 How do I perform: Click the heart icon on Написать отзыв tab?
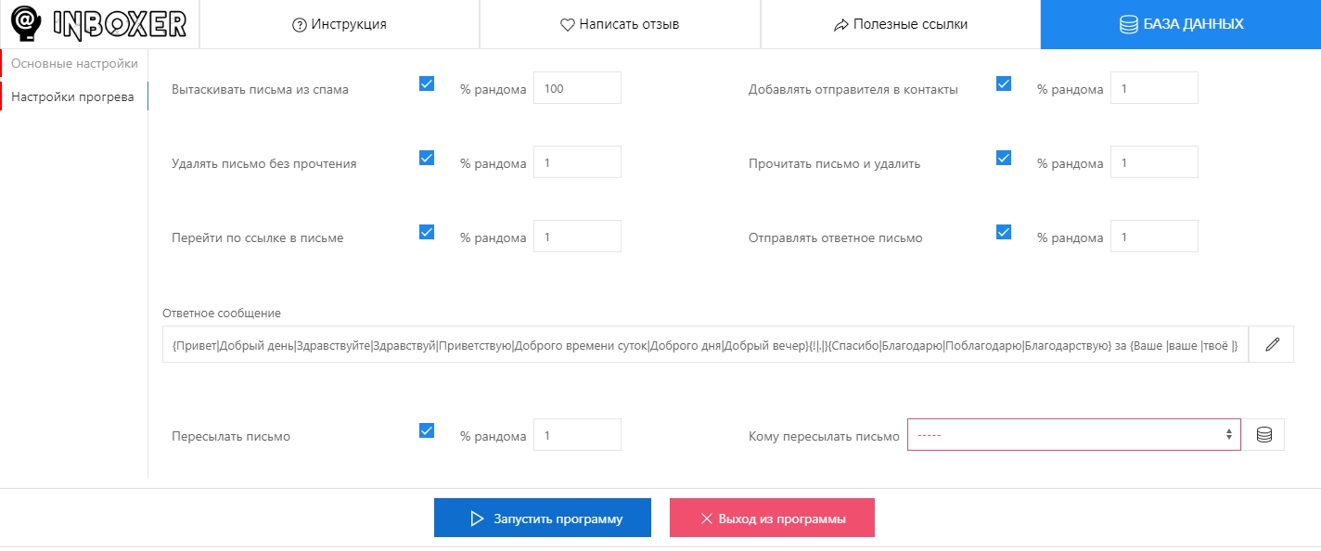pos(568,24)
